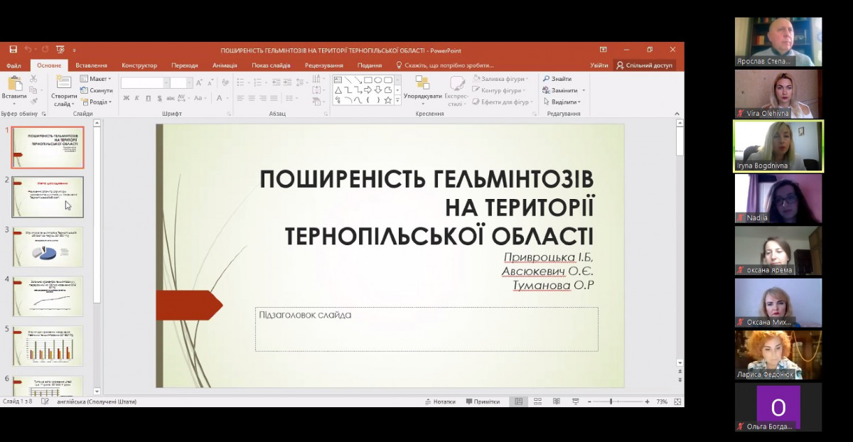This screenshot has height=442, width=853.
Task: Switch to slide sorter view in status bar
Action: click(537, 401)
